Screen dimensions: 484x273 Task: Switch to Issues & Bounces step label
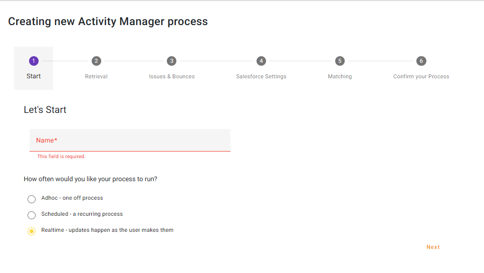pyautogui.click(x=172, y=77)
